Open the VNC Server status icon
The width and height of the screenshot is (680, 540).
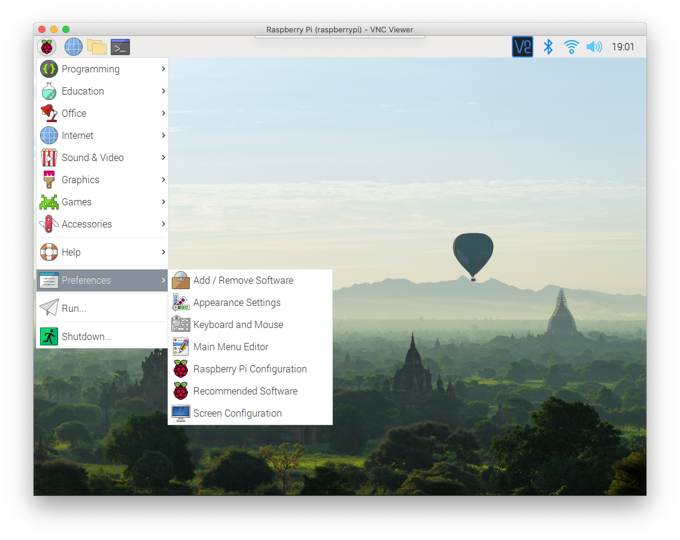click(x=522, y=47)
